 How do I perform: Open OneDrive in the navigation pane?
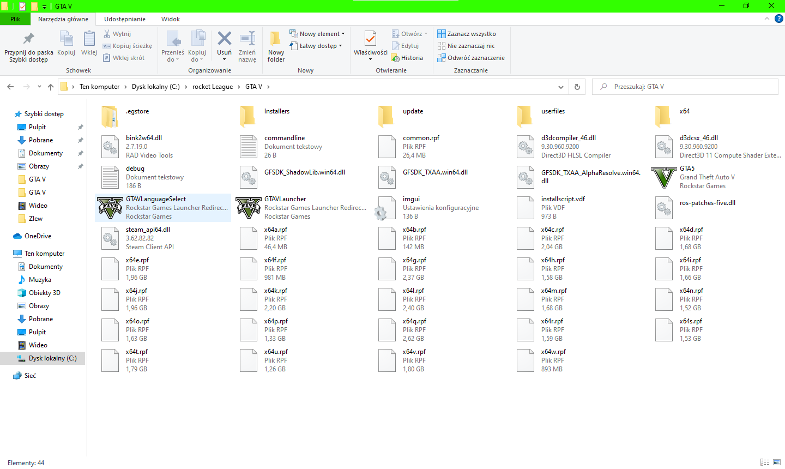click(38, 236)
